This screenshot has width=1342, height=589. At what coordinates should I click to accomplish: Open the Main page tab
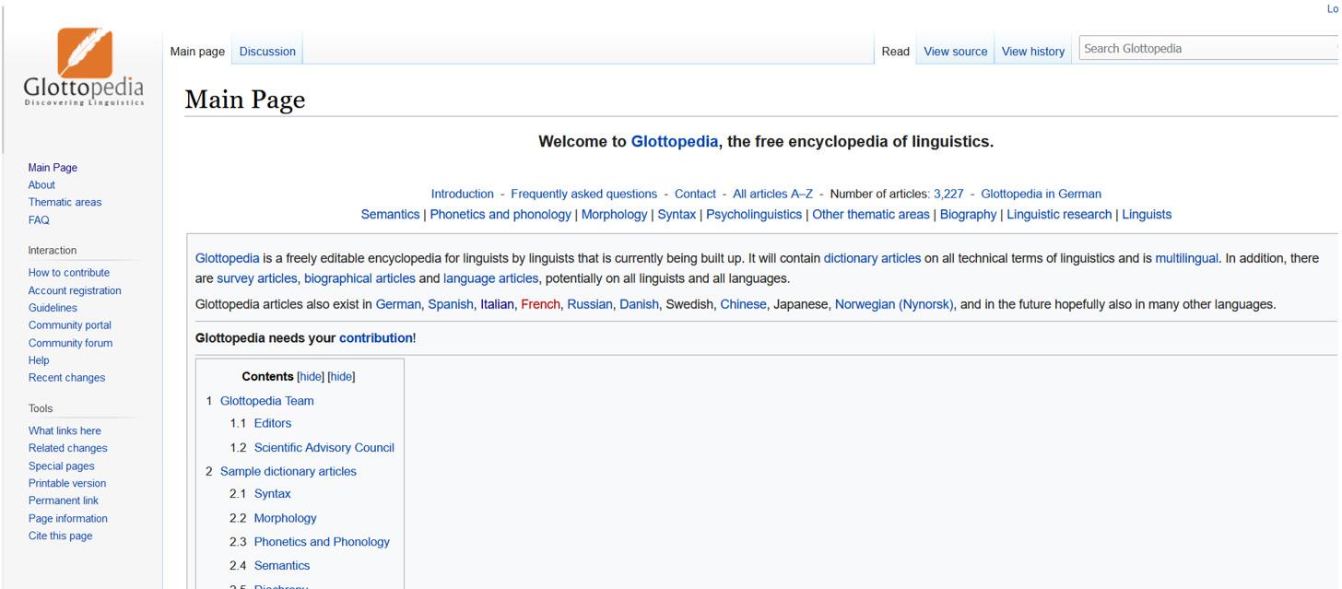(x=197, y=52)
